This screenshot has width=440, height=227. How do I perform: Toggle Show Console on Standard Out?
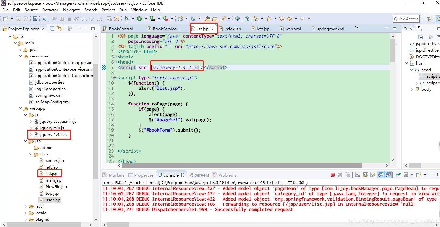click(x=381, y=175)
